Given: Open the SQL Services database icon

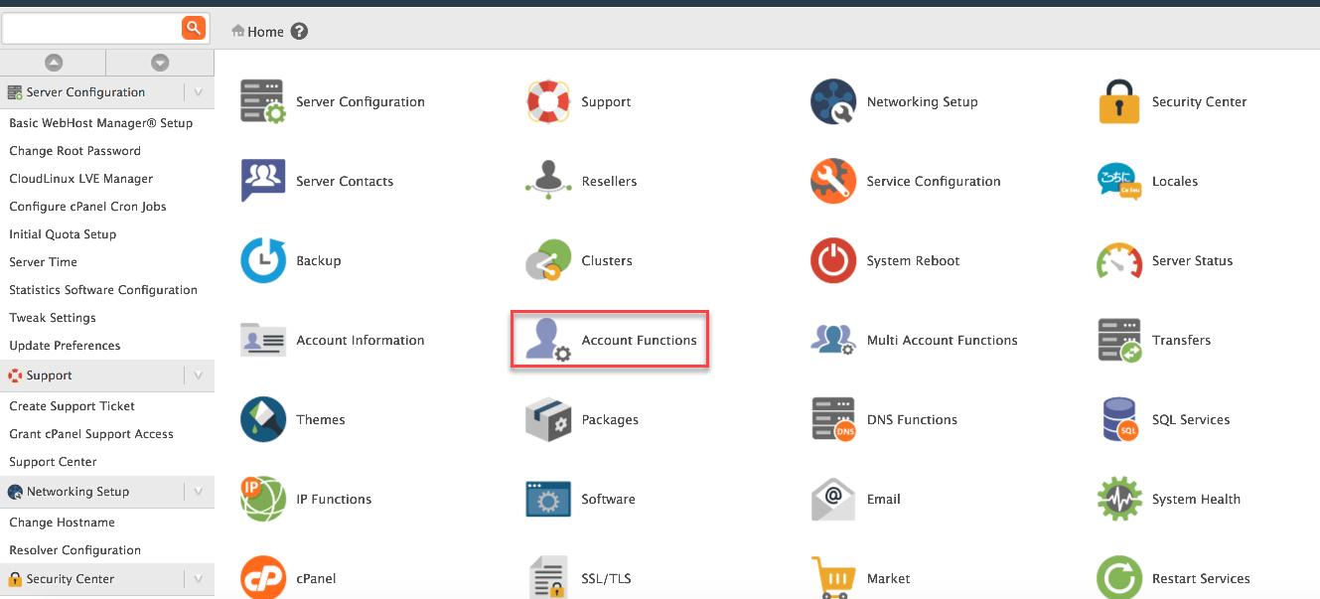Looking at the screenshot, I should (1119, 419).
